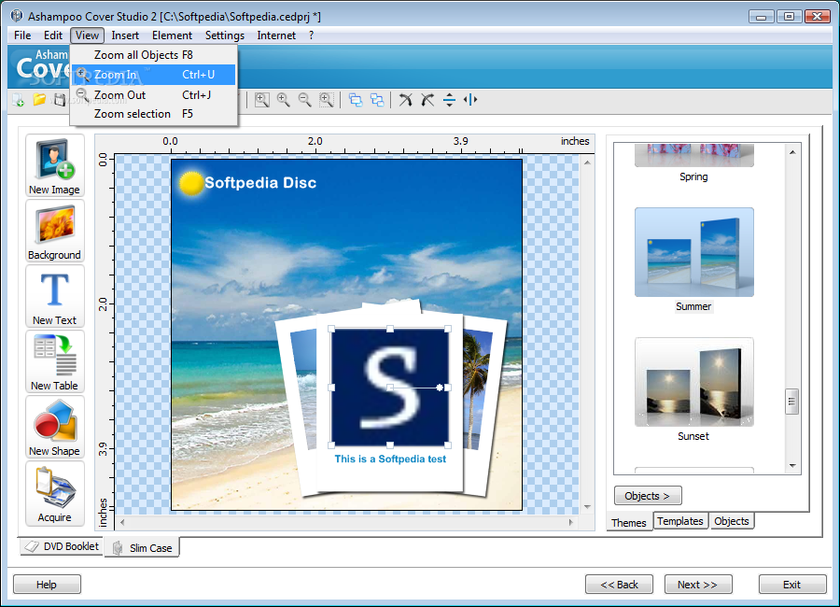Viewport: 840px width, 607px height.
Task: Click the rotate left toolbar icon
Action: [406, 100]
